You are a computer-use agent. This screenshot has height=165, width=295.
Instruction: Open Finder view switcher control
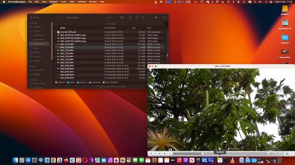110,17
